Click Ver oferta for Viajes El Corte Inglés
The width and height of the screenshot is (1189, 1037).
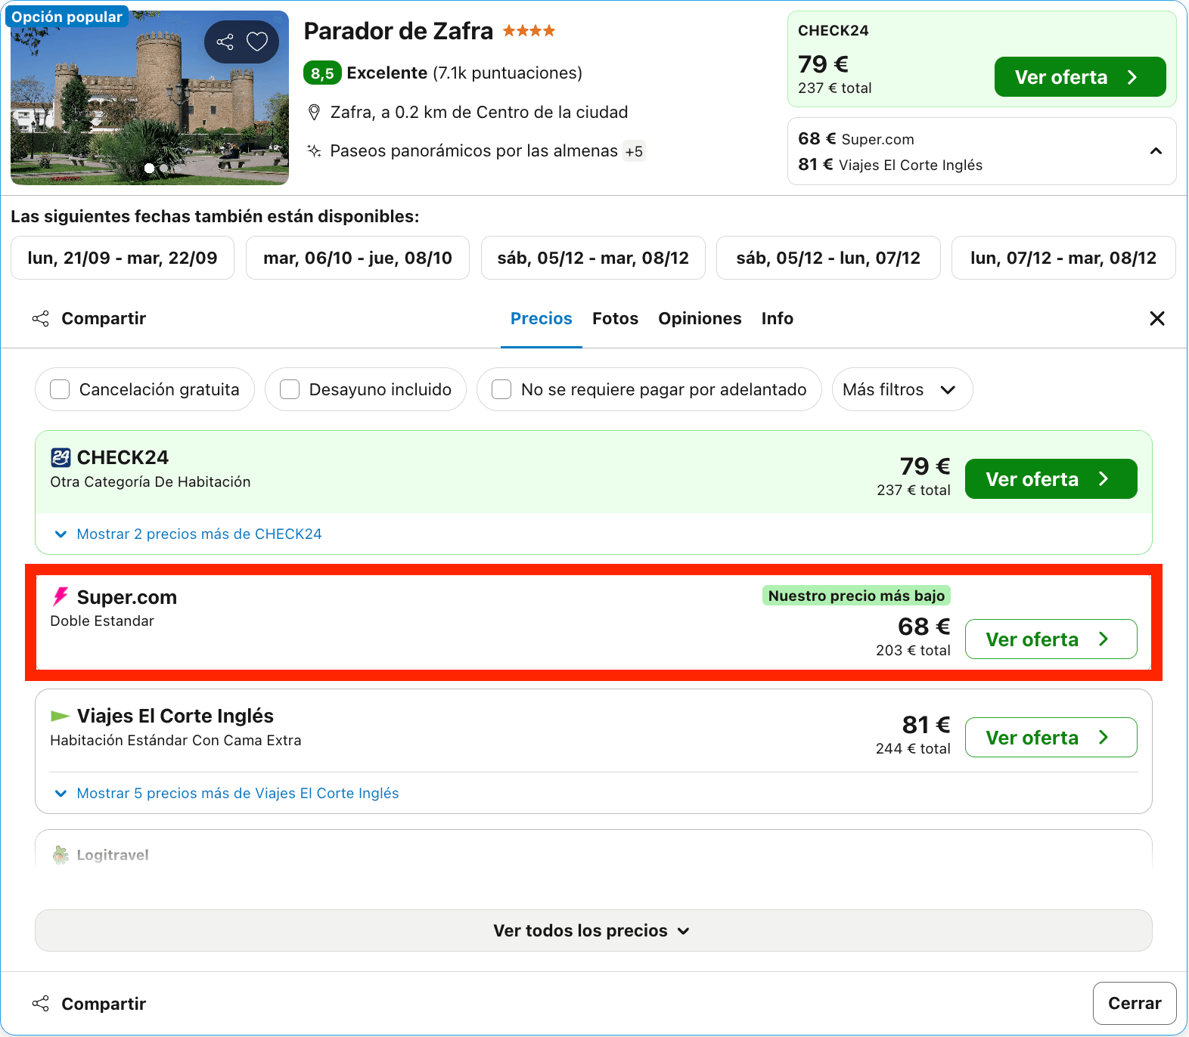pyautogui.click(x=1051, y=738)
